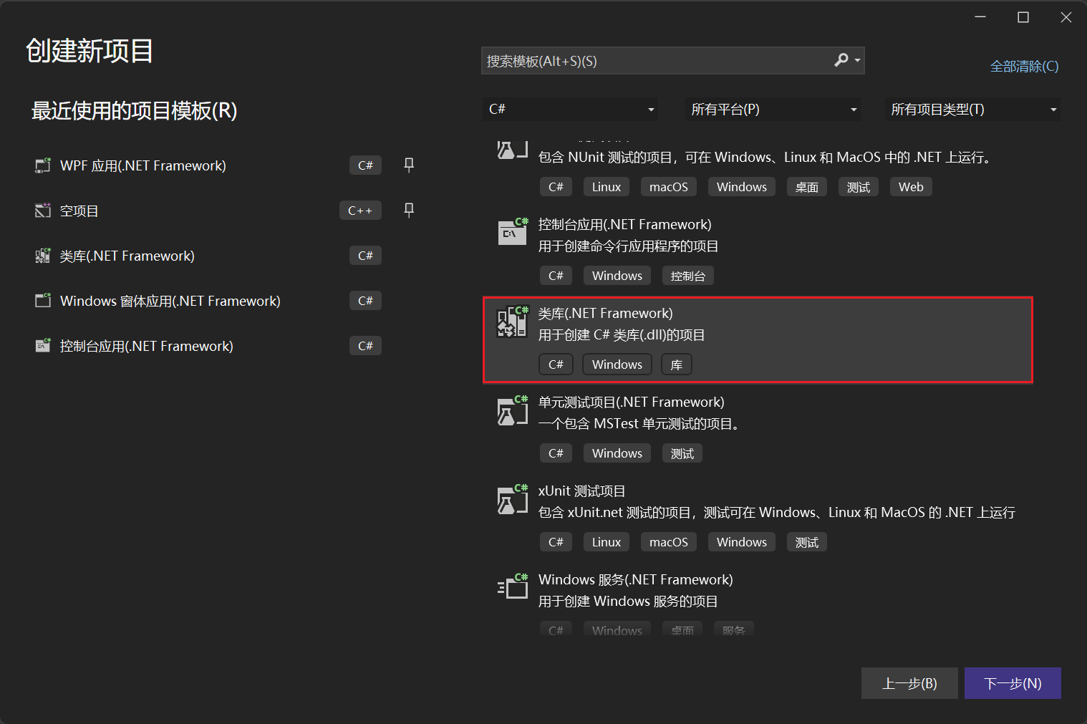
Task: Close the 创建新项目 dialog
Action: pyautogui.click(x=1066, y=17)
